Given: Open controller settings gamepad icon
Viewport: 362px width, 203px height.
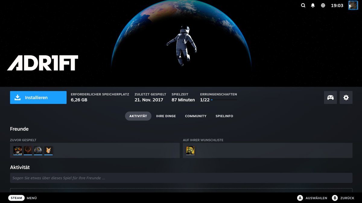Looking at the screenshot, I should 331,97.
